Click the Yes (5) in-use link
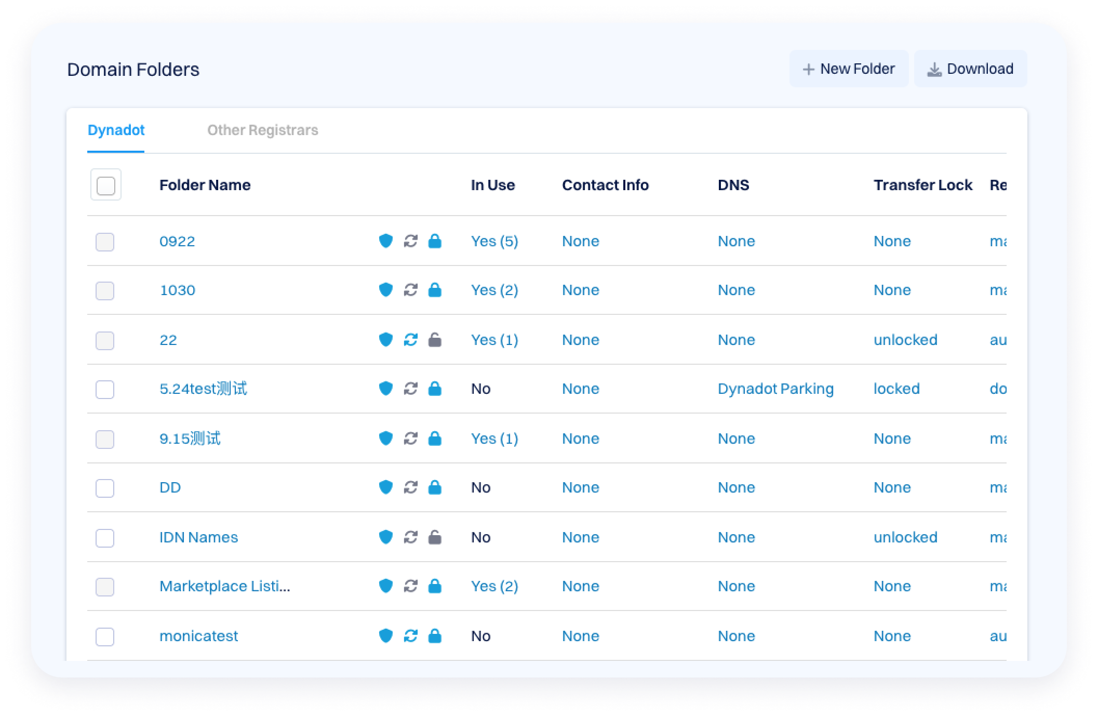This screenshot has width=1098, height=717. click(x=494, y=241)
